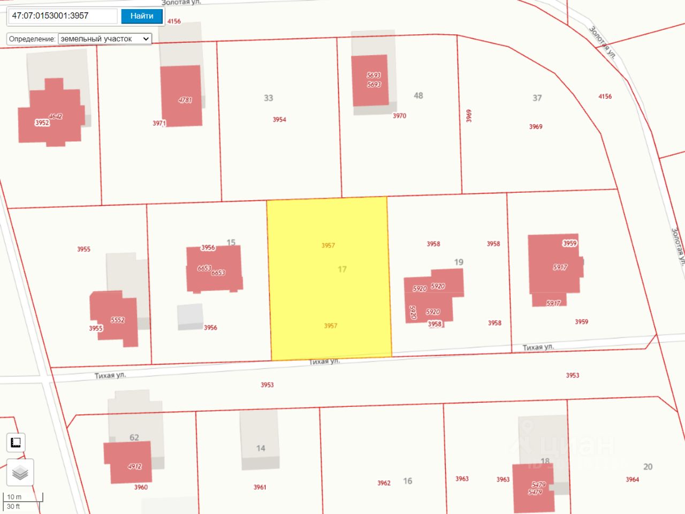Click building 5693 on parcel 3970

point(370,80)
